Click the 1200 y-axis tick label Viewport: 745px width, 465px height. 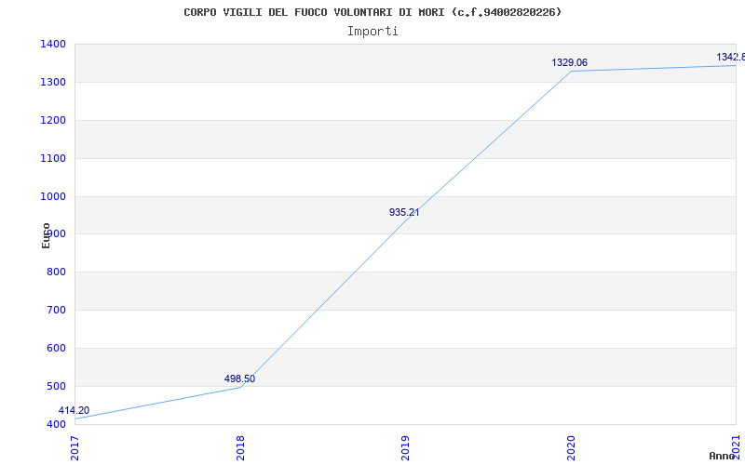tap(53, 120)
